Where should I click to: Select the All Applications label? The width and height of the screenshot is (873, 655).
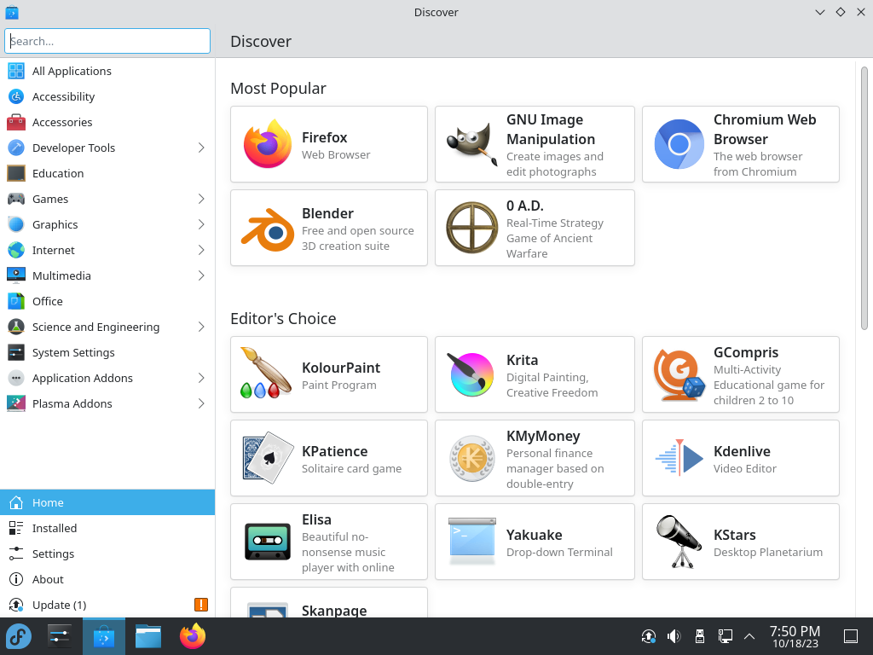[x=72, y=71]
